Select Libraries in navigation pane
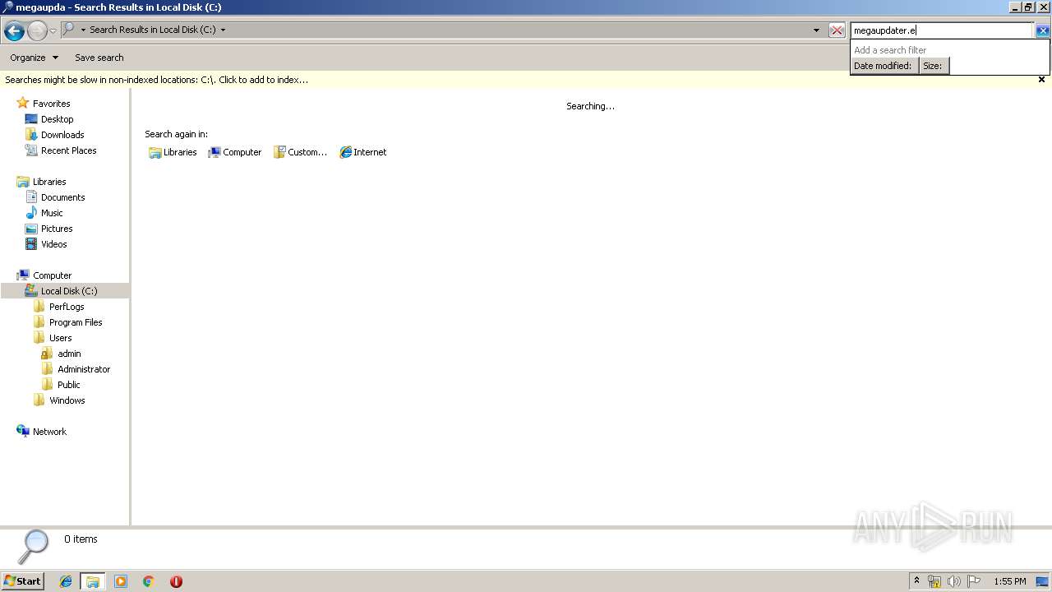The height and width of the screenshot is (592, 1052). pos(49,182)
